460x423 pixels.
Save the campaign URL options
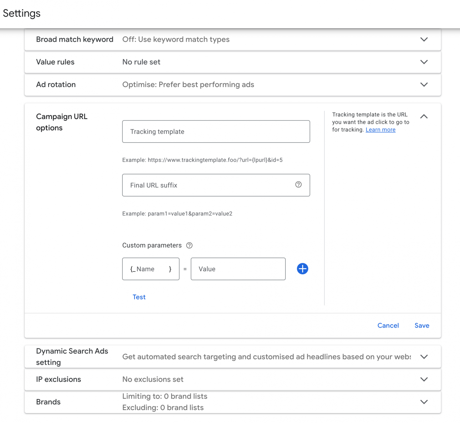pos(422,325)
